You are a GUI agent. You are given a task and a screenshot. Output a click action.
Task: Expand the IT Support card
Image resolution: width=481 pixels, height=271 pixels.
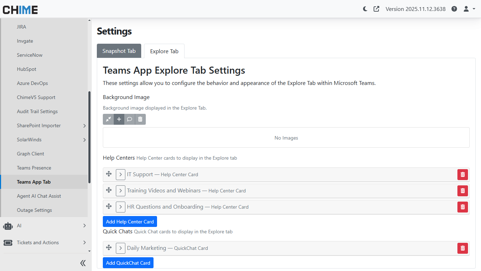(x=120, y=174)
